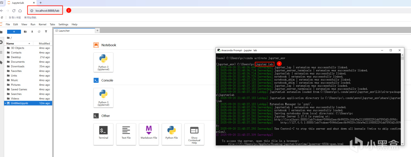Select the Desktop folder

tap(28, 57)
